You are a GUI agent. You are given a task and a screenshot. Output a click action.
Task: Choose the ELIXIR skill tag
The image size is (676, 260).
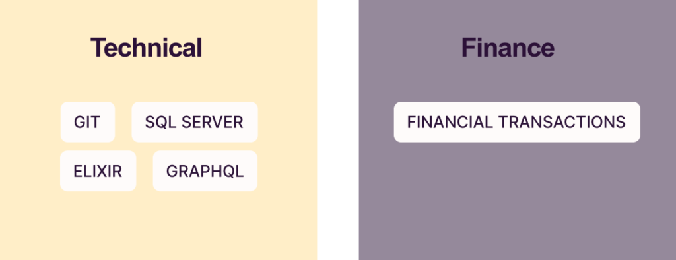[x=98, y=171]
